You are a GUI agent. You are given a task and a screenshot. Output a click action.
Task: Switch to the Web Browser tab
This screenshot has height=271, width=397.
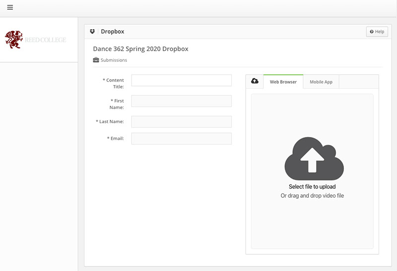click(x=283, y=82)
